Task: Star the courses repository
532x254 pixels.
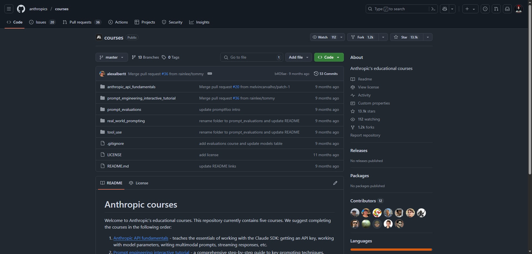Action: click(407, 37)
